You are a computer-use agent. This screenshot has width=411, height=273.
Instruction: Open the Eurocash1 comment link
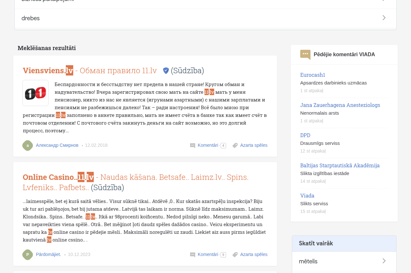313,75
